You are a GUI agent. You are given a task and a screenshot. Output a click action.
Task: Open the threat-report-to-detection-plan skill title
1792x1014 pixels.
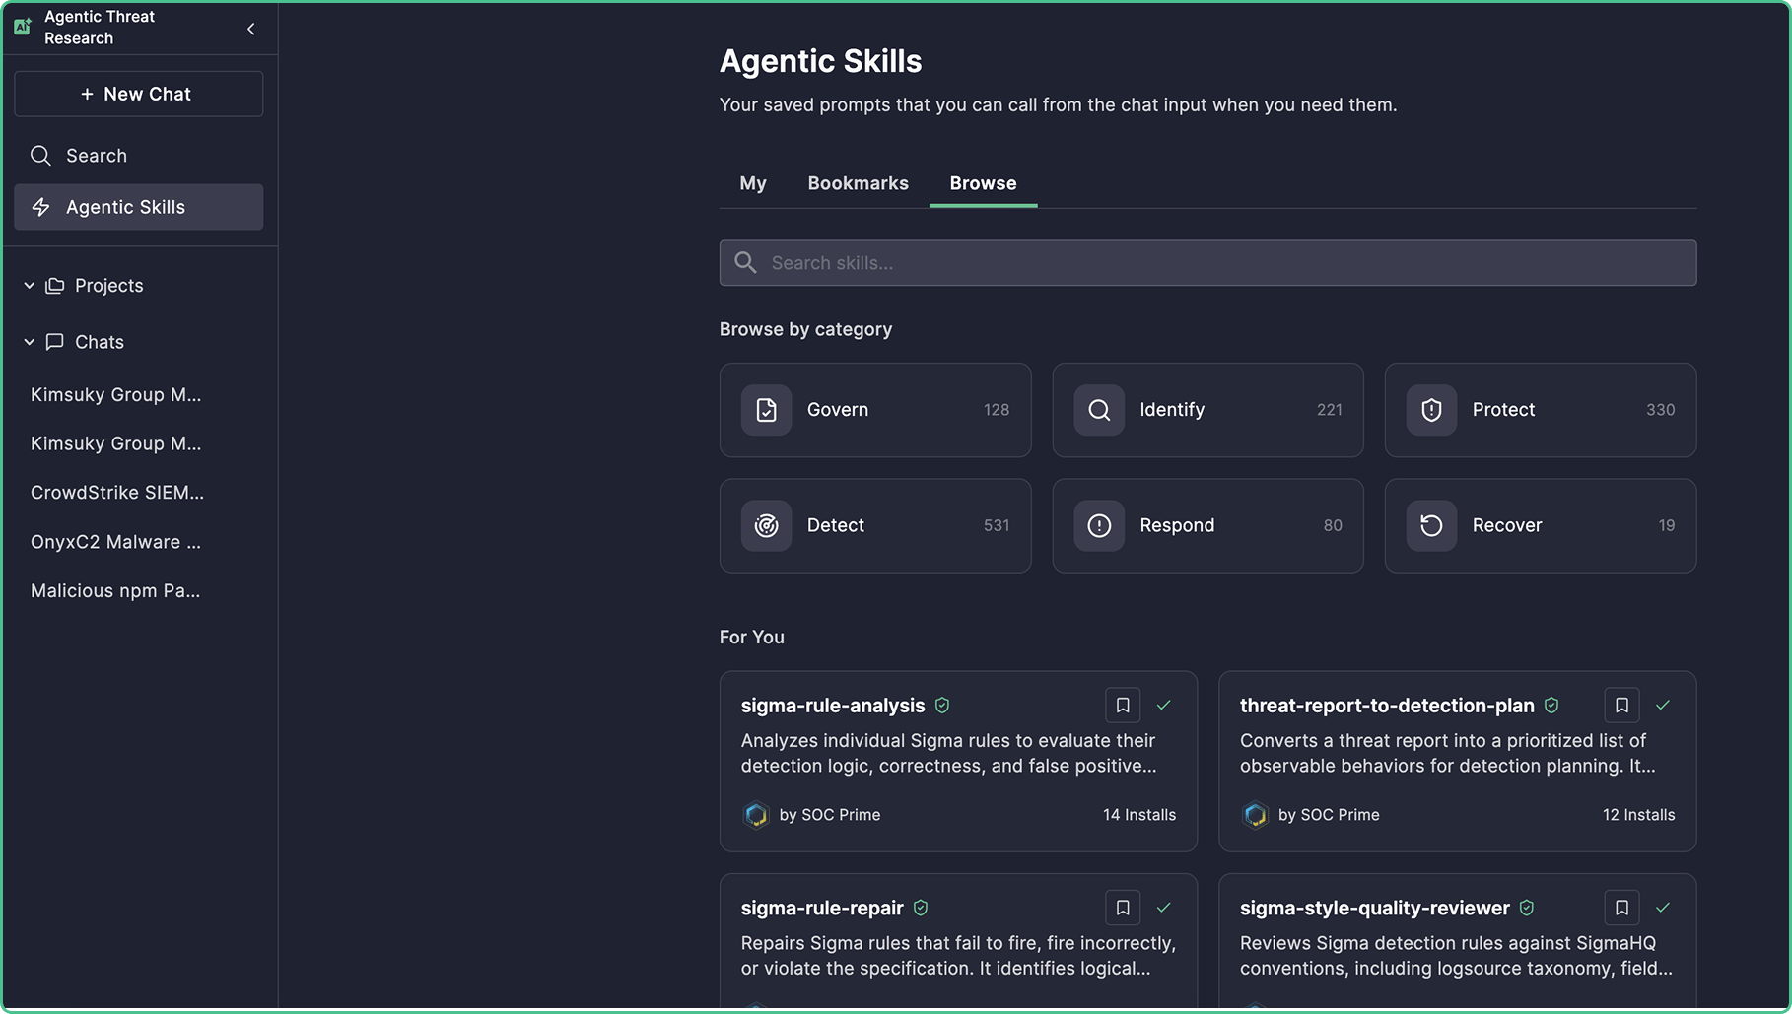click(x=1387, y=706)
